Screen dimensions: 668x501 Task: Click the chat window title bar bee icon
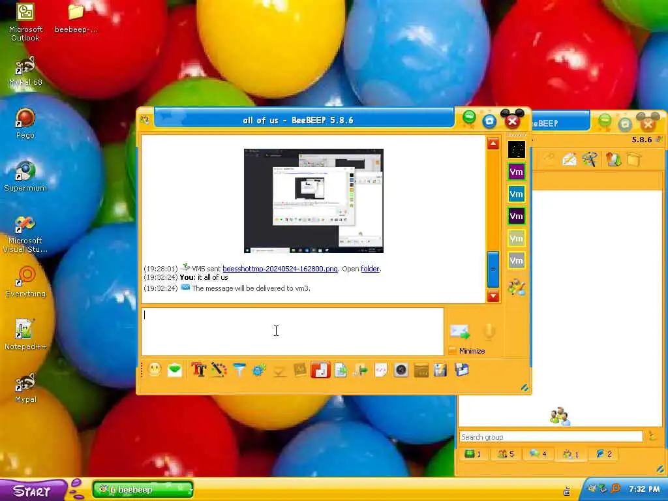pos(144,120)
